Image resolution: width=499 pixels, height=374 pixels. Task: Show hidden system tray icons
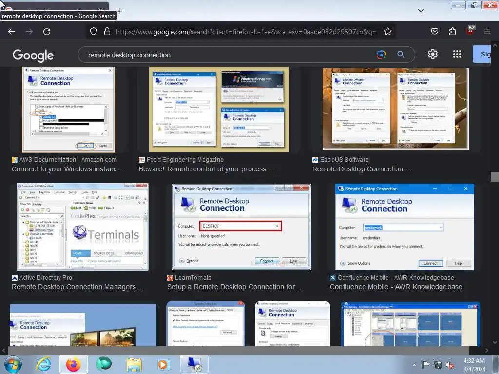(414, 365)
